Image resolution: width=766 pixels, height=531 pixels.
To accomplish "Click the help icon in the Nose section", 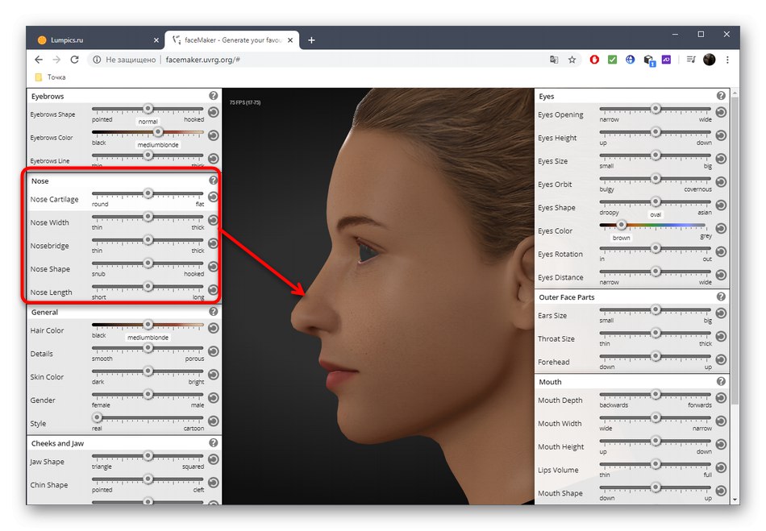I will click(x=213, y=180).
